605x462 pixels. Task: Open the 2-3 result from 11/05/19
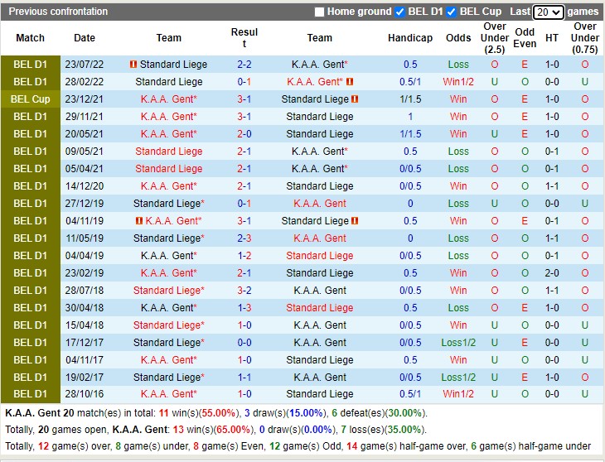244,238
